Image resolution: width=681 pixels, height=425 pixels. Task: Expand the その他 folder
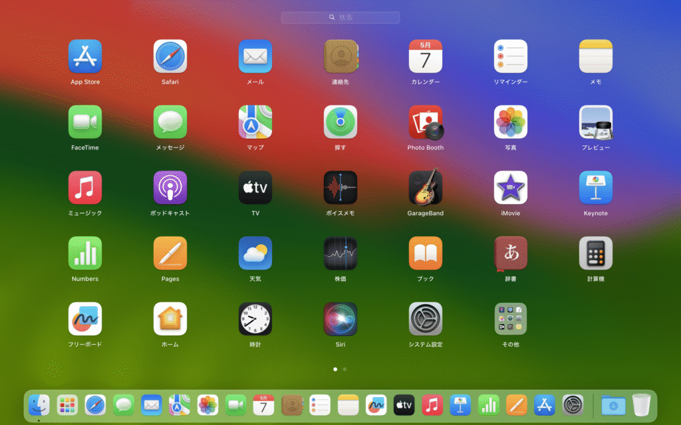click(511, 319)
